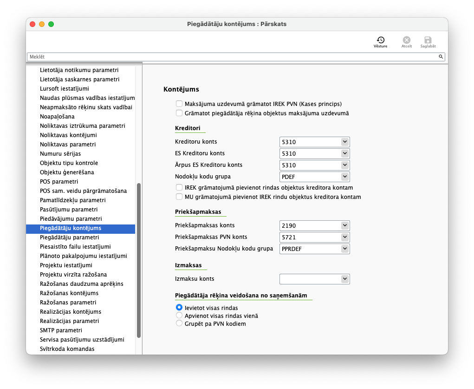Click the sidebar vertical scrollbar

pos(138,260)
